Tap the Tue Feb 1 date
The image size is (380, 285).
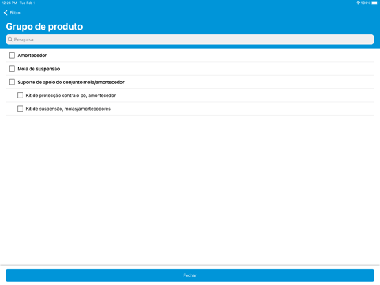pyautogui.click(x=28, y=3)
